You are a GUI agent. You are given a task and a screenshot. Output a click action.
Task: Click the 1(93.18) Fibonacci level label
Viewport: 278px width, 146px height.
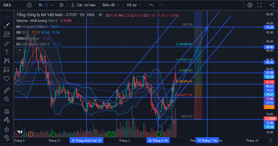187,25
